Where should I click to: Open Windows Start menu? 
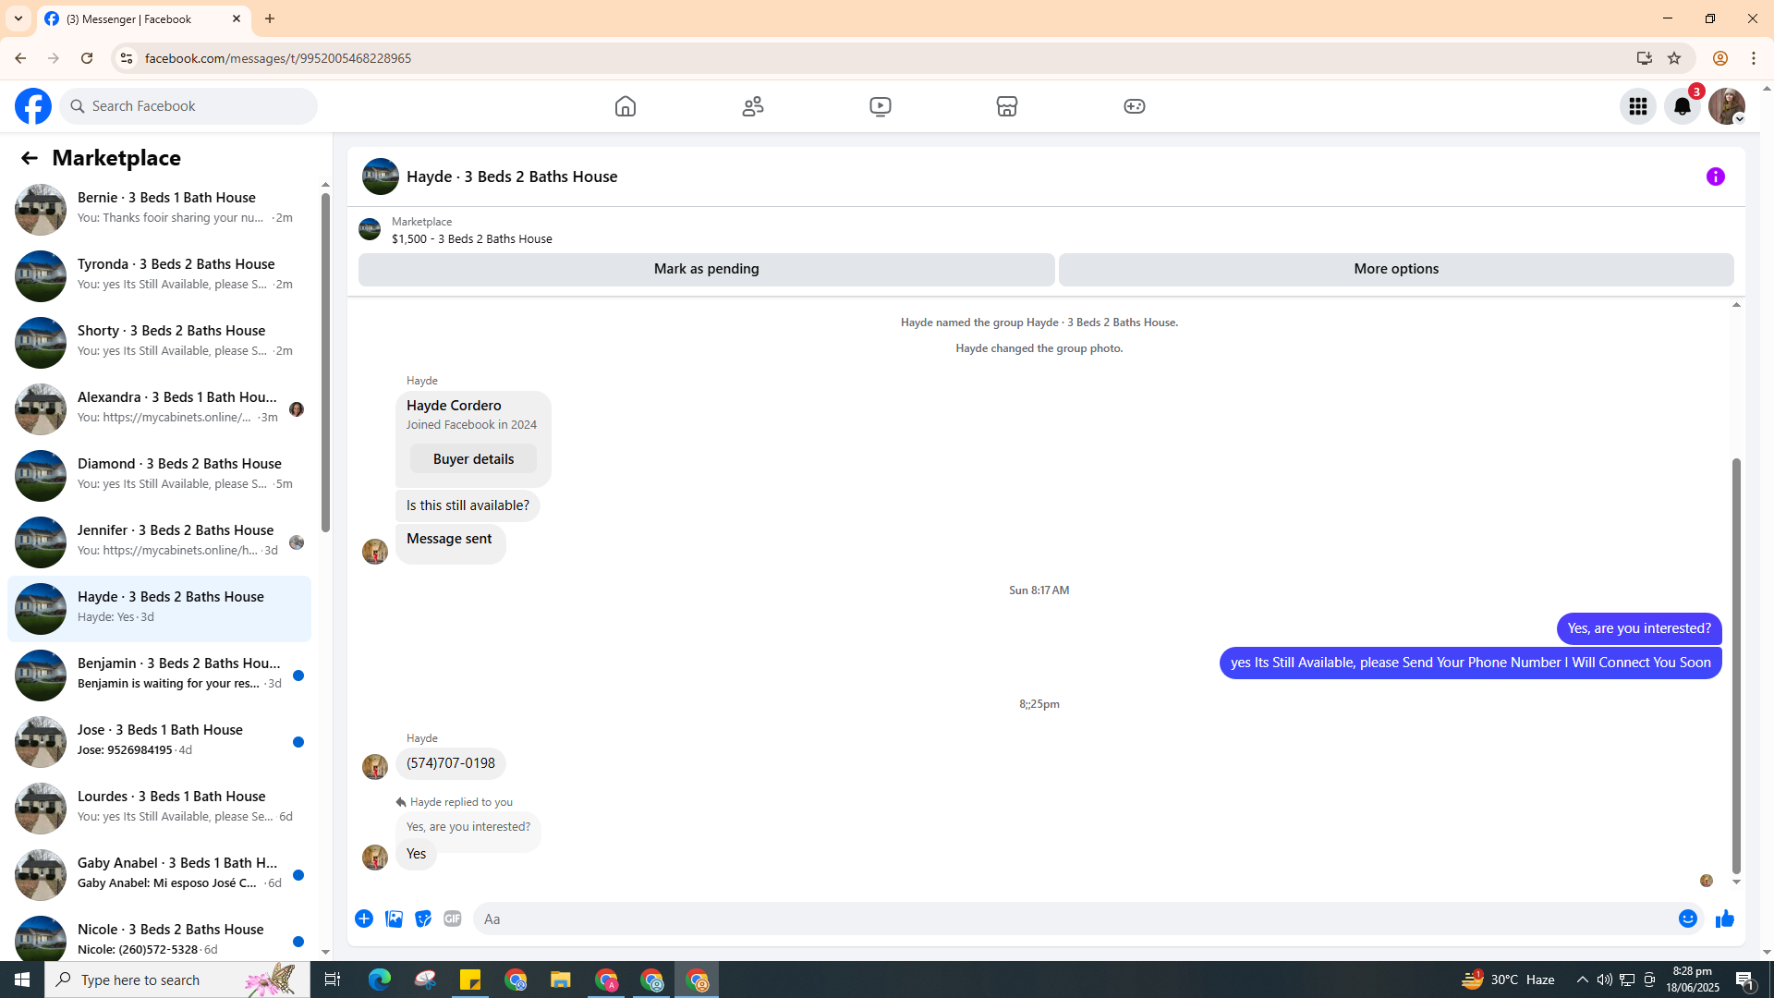point(22,980)
